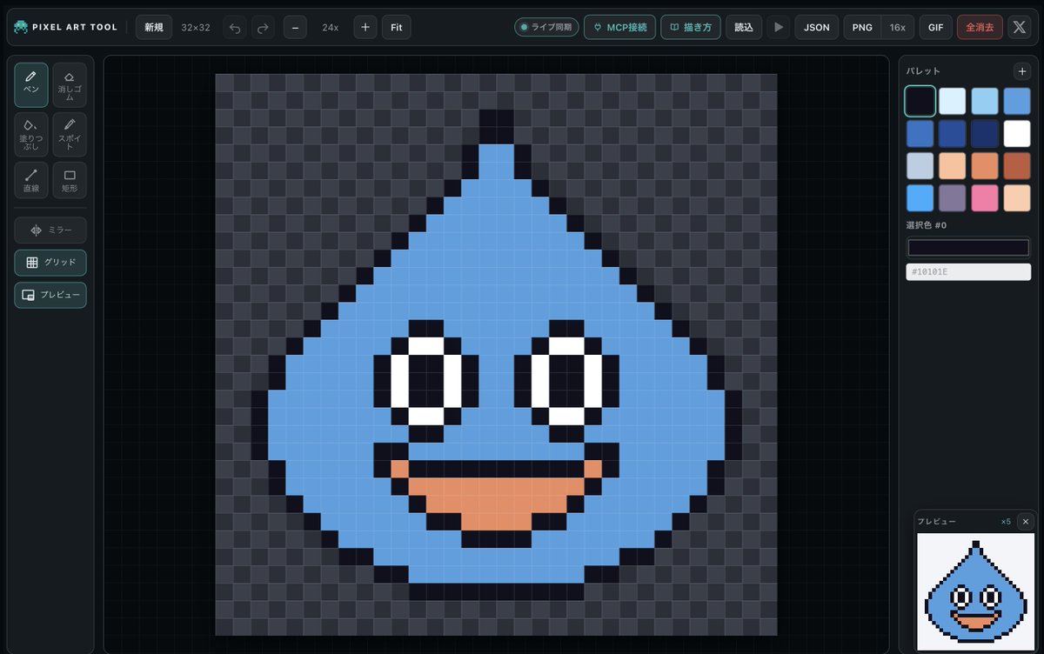The width and height of the screenshot is (1044, 654).
Task: Click the 32×32 canvas size label
Action: click(197, 27)
